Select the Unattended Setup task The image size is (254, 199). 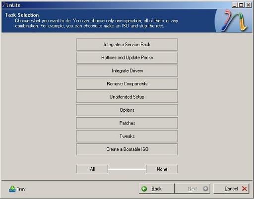[127, 97]
